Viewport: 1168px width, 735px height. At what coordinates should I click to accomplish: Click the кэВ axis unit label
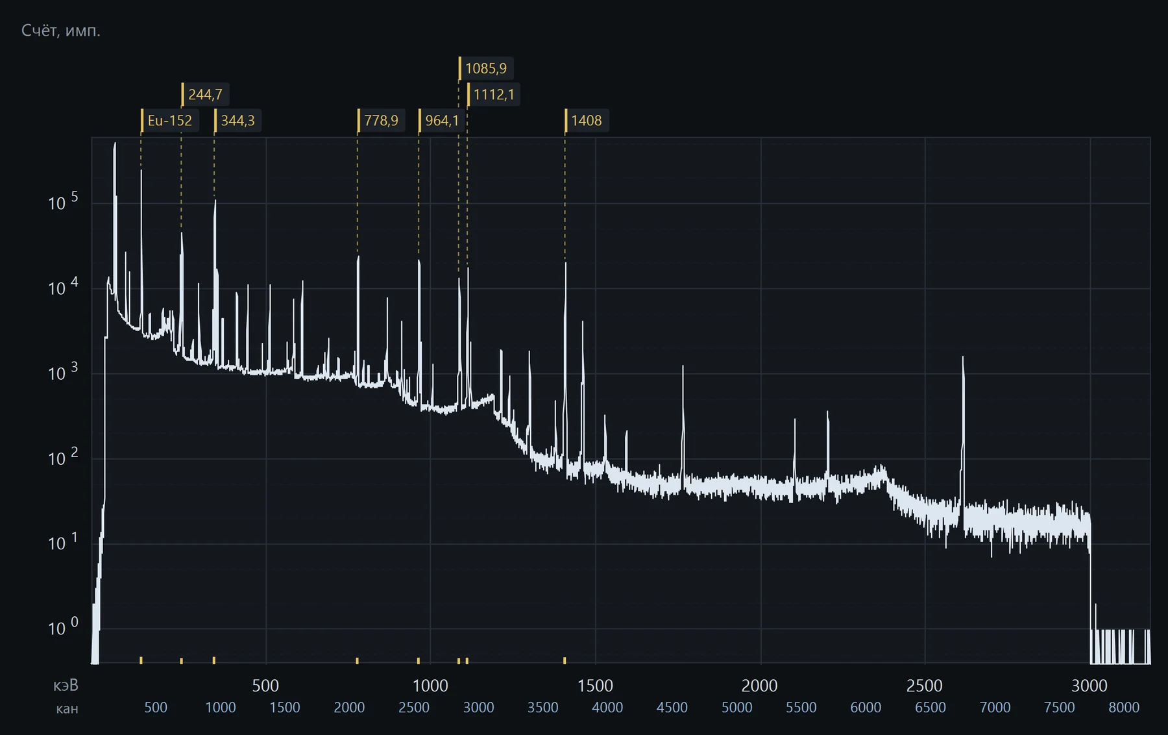coord(66,686)
